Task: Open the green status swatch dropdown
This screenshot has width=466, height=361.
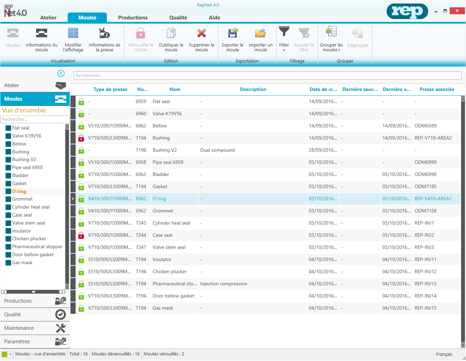Action: click(x=7, y=354)
